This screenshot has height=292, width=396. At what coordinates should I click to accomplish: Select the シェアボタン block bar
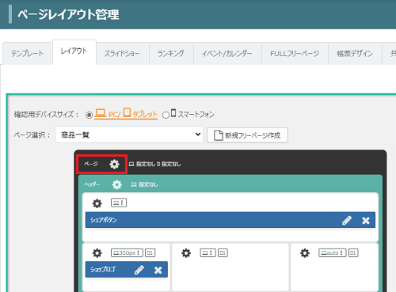230,220
